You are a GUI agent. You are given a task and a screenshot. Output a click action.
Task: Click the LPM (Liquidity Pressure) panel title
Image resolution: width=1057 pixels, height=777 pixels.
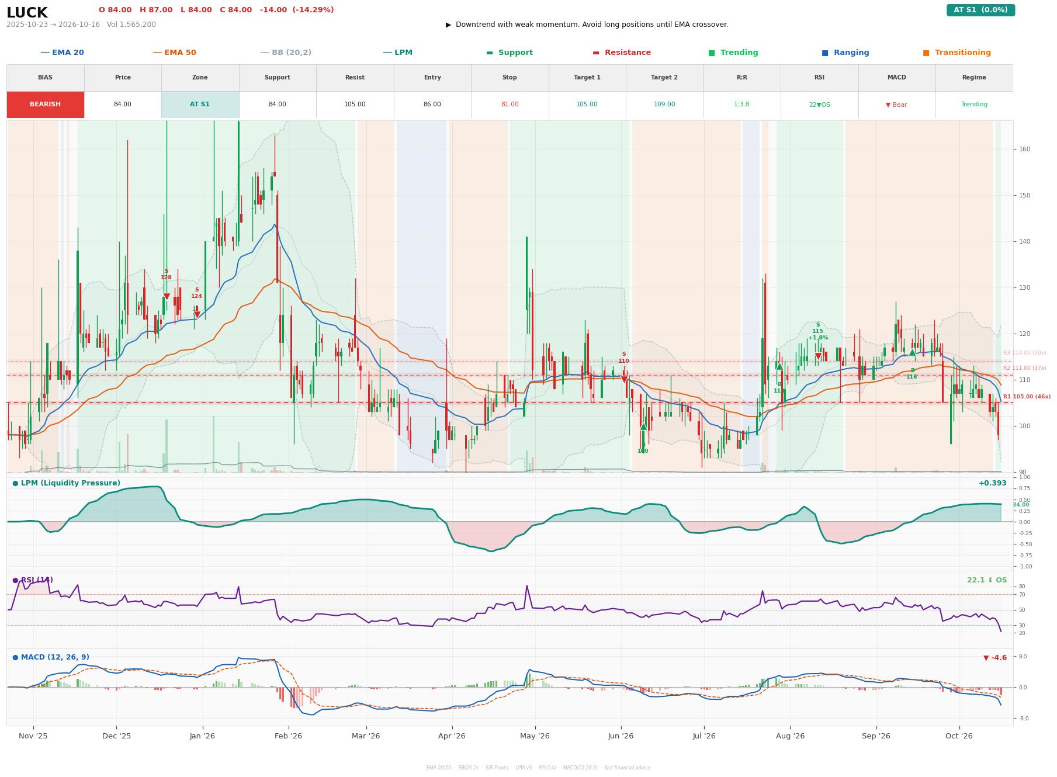66,483
